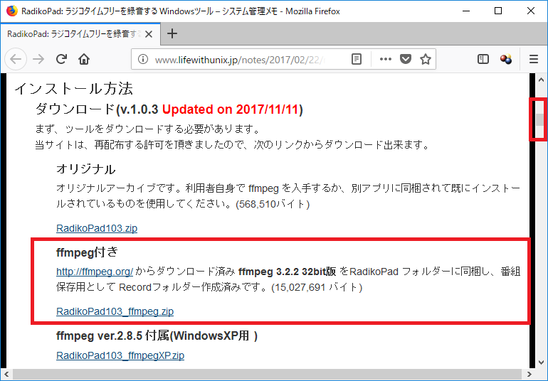Download RadikoPad103_ffmpeg.zip link

tap(115, 311)
